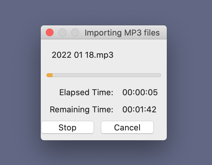Click the file name "2022 01 18.mp3"
The height and width of the screenshot is (165, 212).
82,55
